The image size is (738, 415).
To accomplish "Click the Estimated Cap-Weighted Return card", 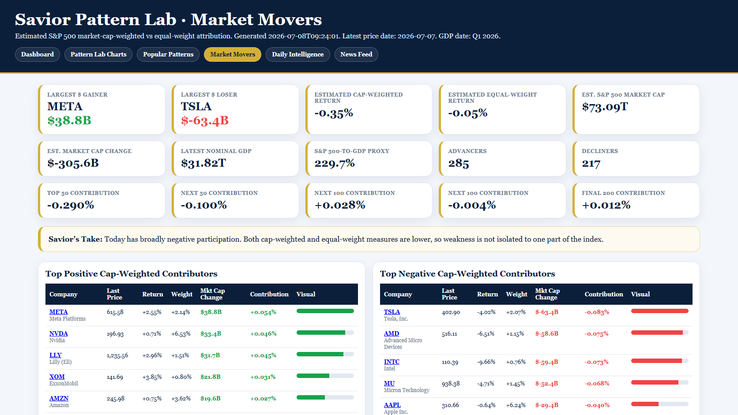I will (369, 109).
